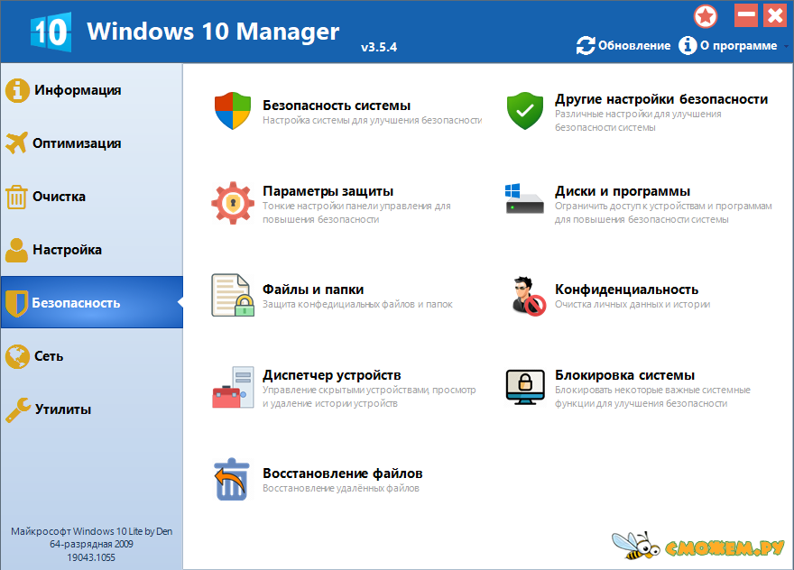This screenshot has width=794, height=570.
Task: Click description 'Настройка системы для улучшения безопасности'
Action: click(372, 121)
